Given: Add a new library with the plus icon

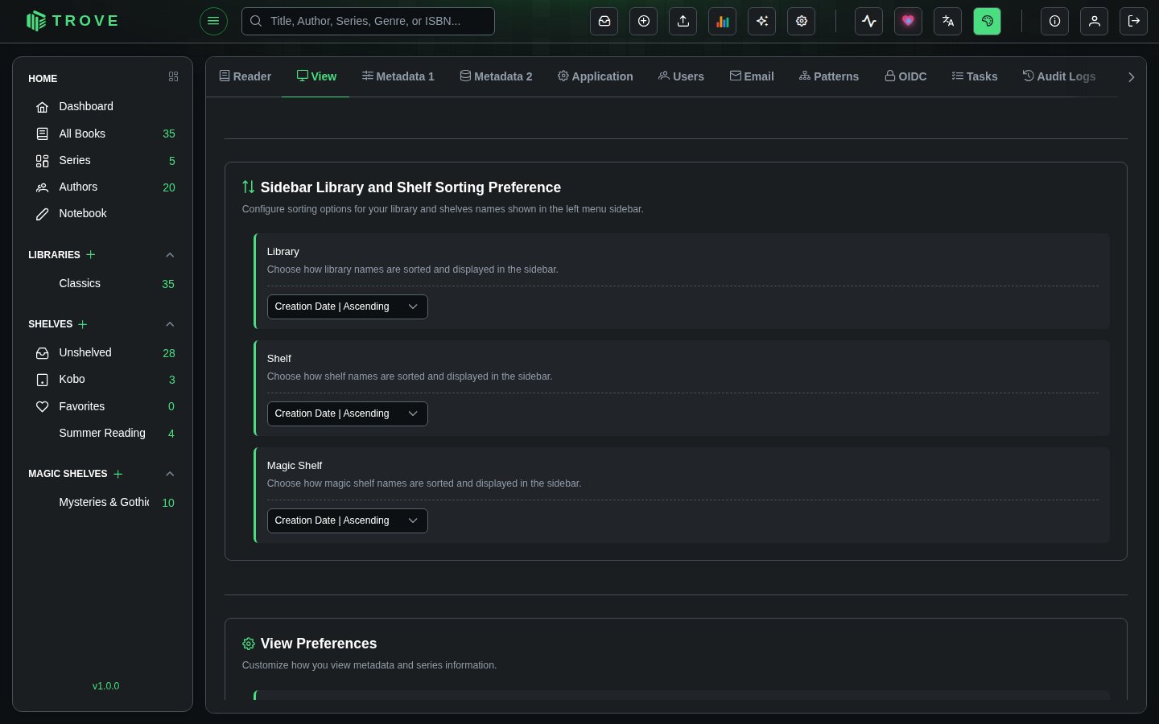Looking at the screenshot, I should (91, 254).
